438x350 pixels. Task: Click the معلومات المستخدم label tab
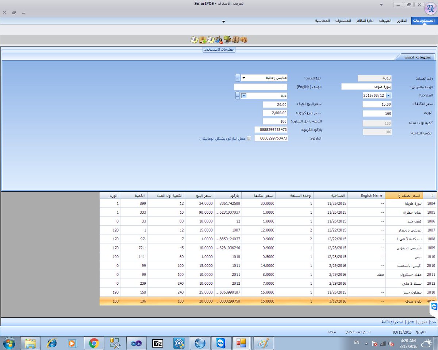tap(219, 50)
